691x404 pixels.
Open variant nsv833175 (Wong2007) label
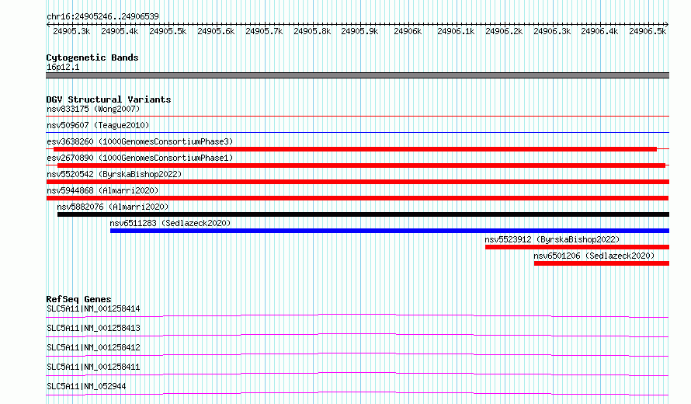pos(93,109)
